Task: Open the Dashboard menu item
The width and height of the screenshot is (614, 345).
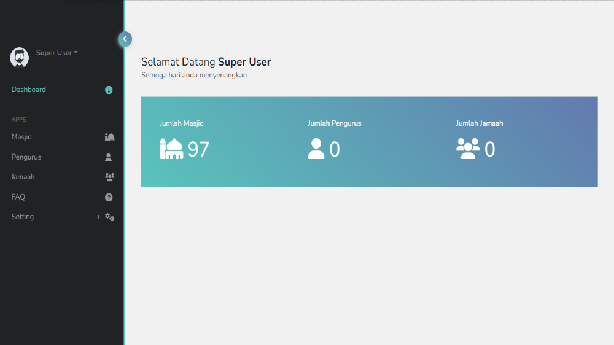Action: [29, 90]
